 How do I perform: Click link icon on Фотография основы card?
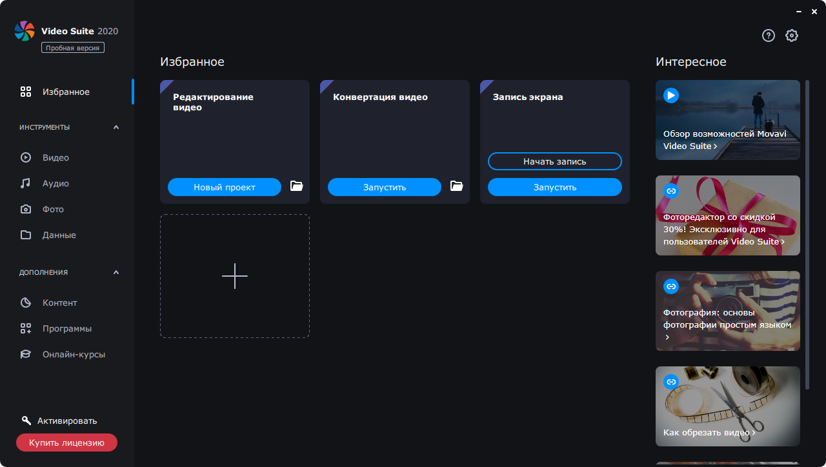(x=671, y=286)
